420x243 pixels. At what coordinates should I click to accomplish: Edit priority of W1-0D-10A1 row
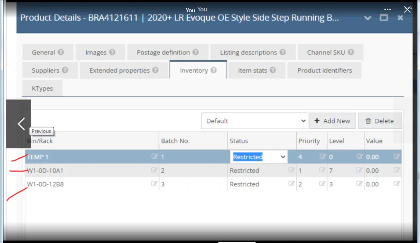click(322, 170)
